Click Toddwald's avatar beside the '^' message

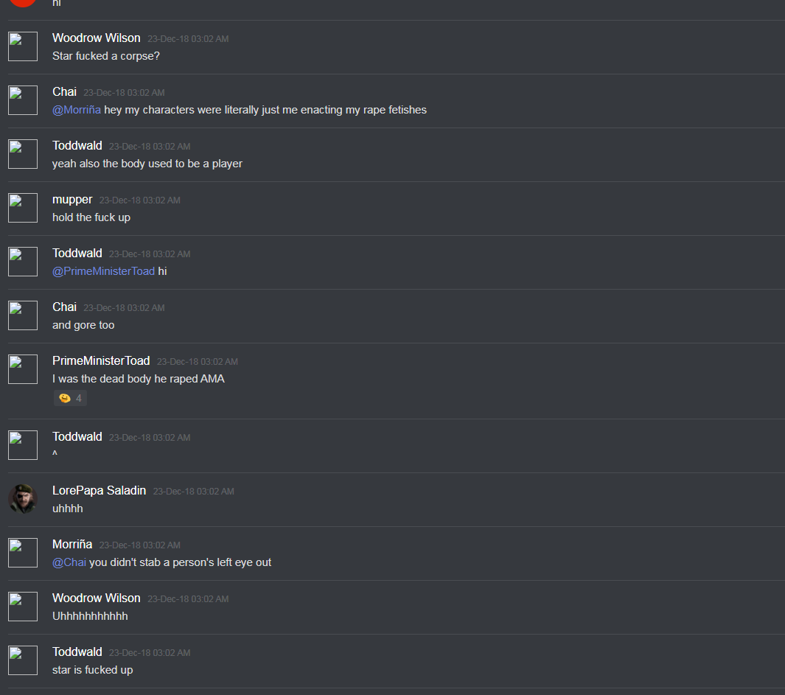[x=23, y=445]
